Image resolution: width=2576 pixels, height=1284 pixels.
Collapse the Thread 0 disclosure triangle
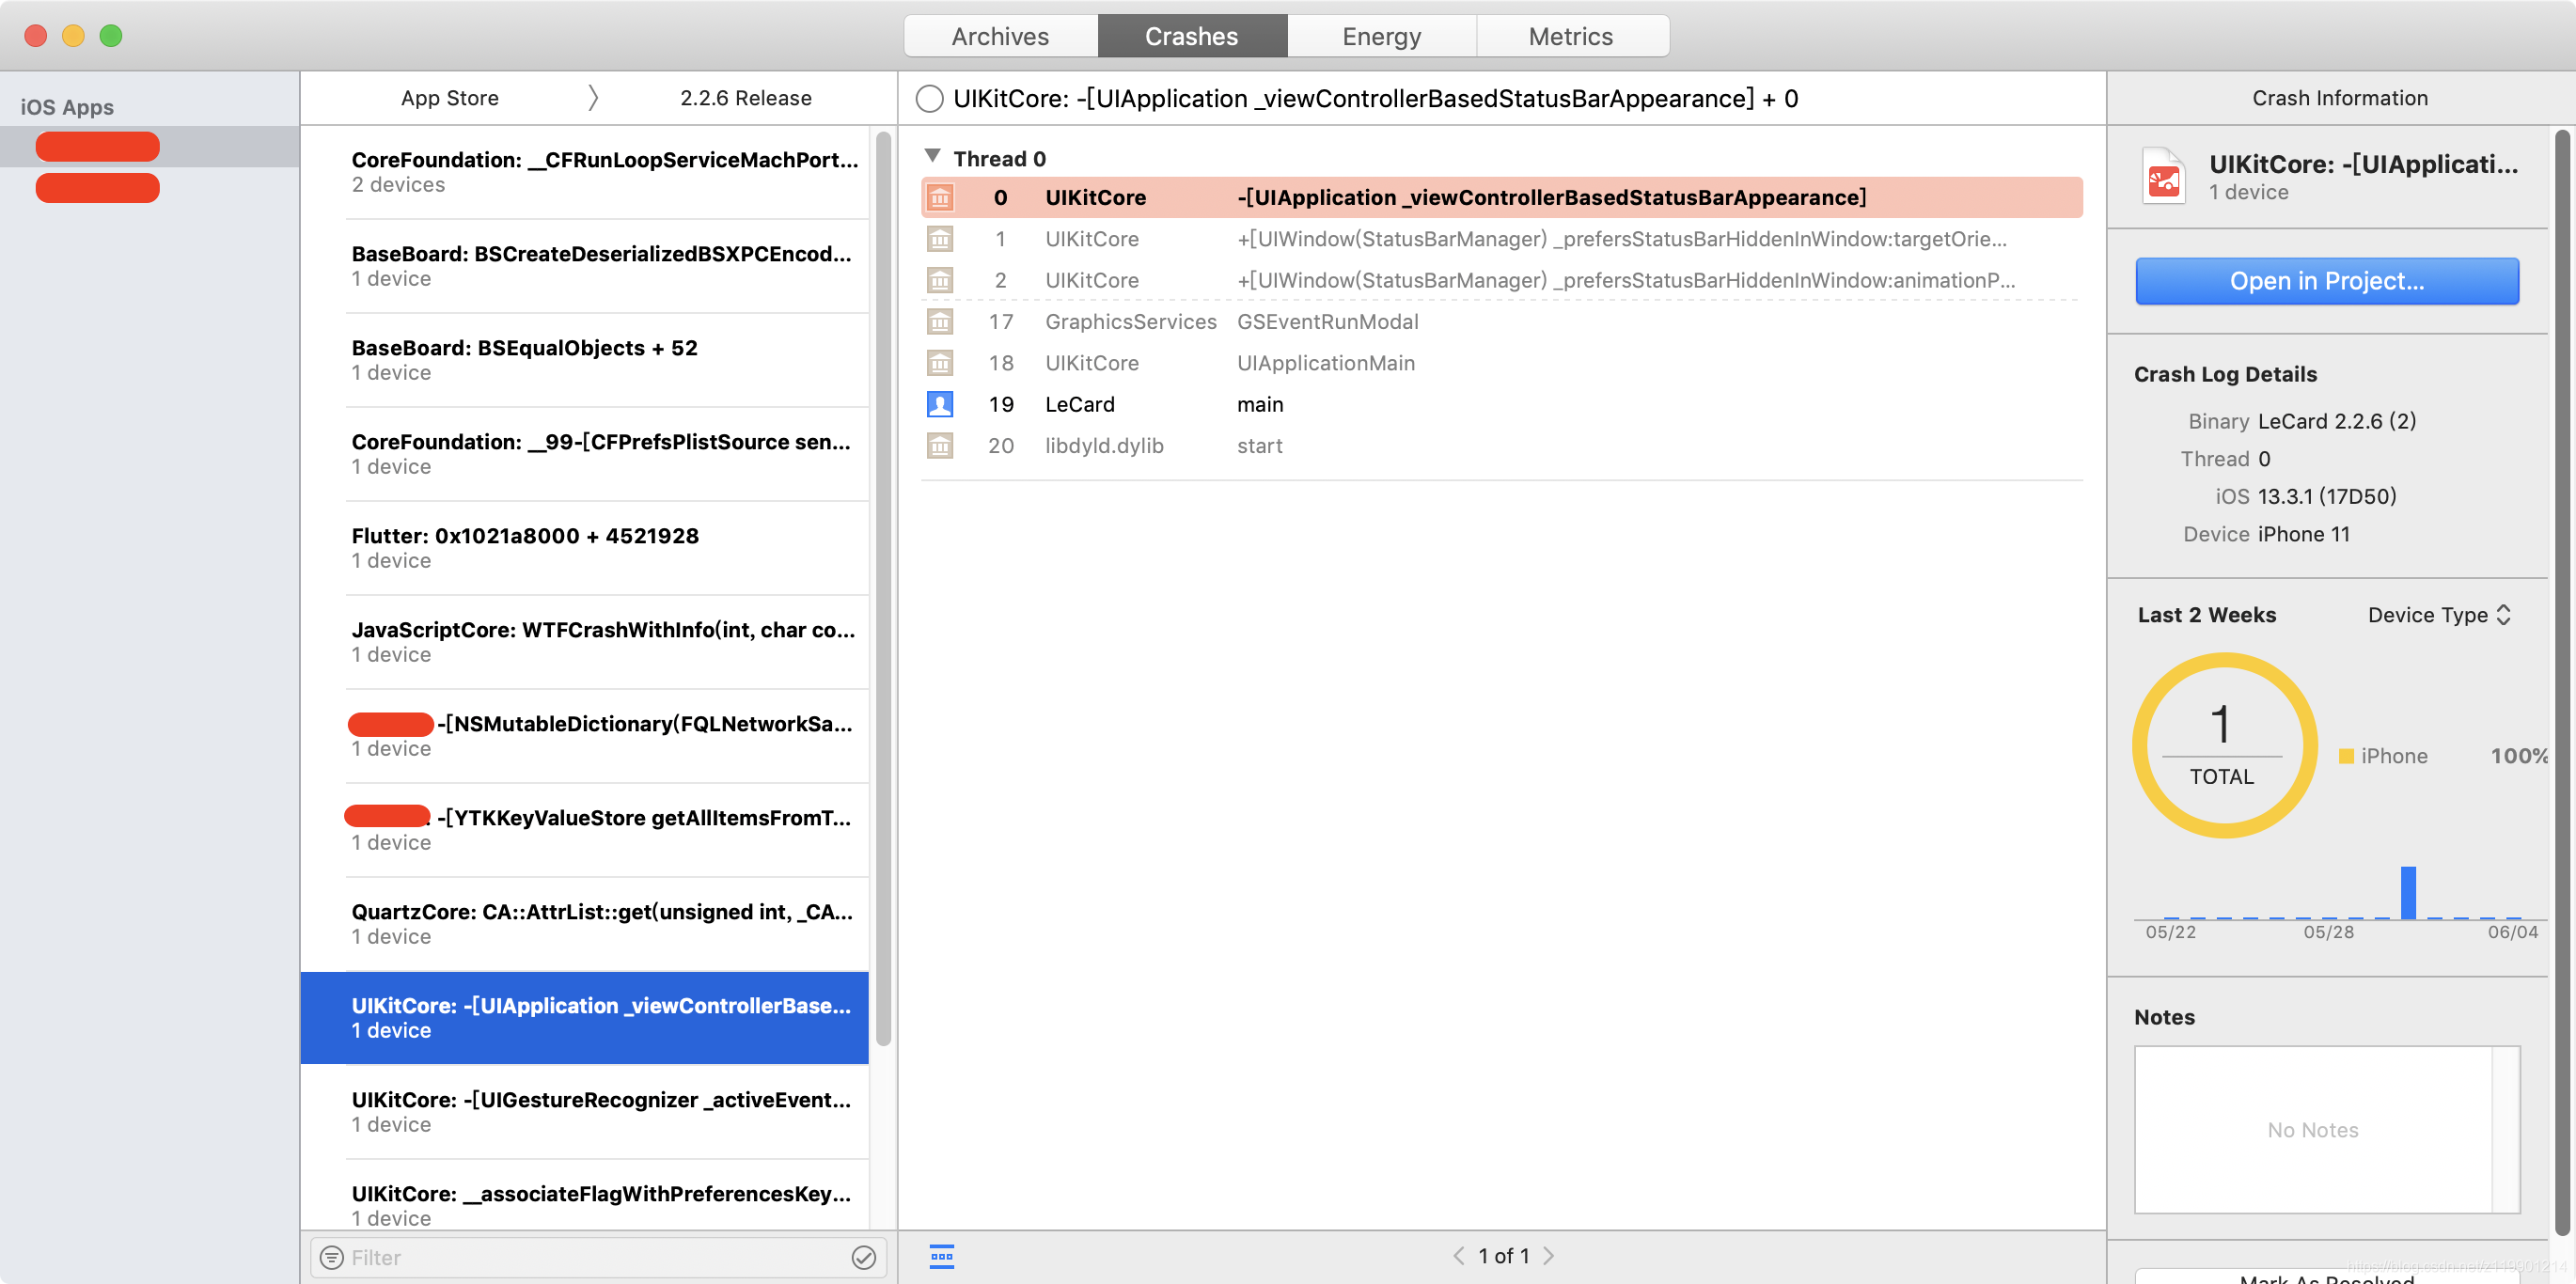932,157
